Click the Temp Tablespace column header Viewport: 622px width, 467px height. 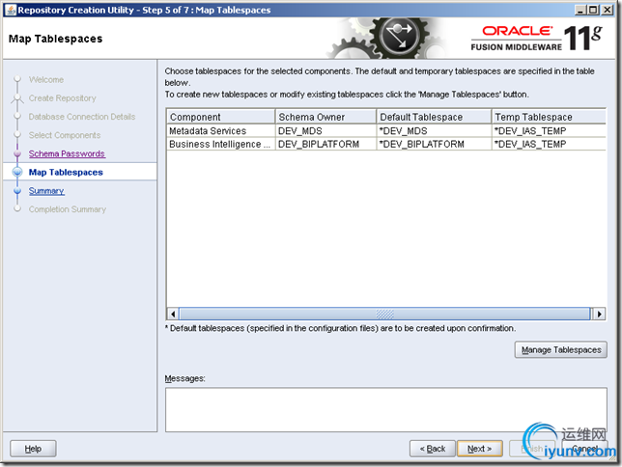[549, 117]
